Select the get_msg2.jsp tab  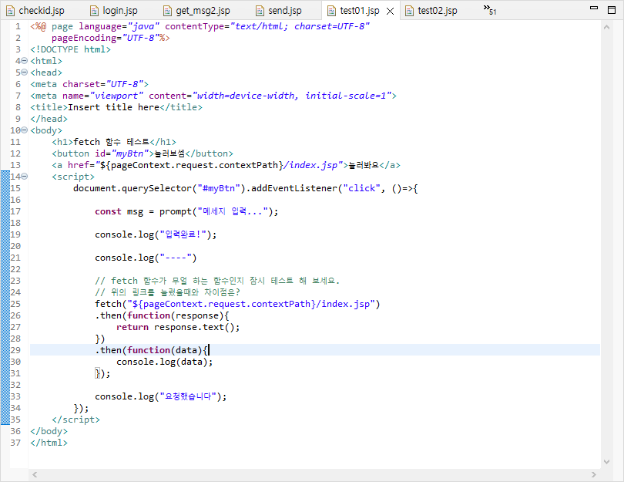197,11
